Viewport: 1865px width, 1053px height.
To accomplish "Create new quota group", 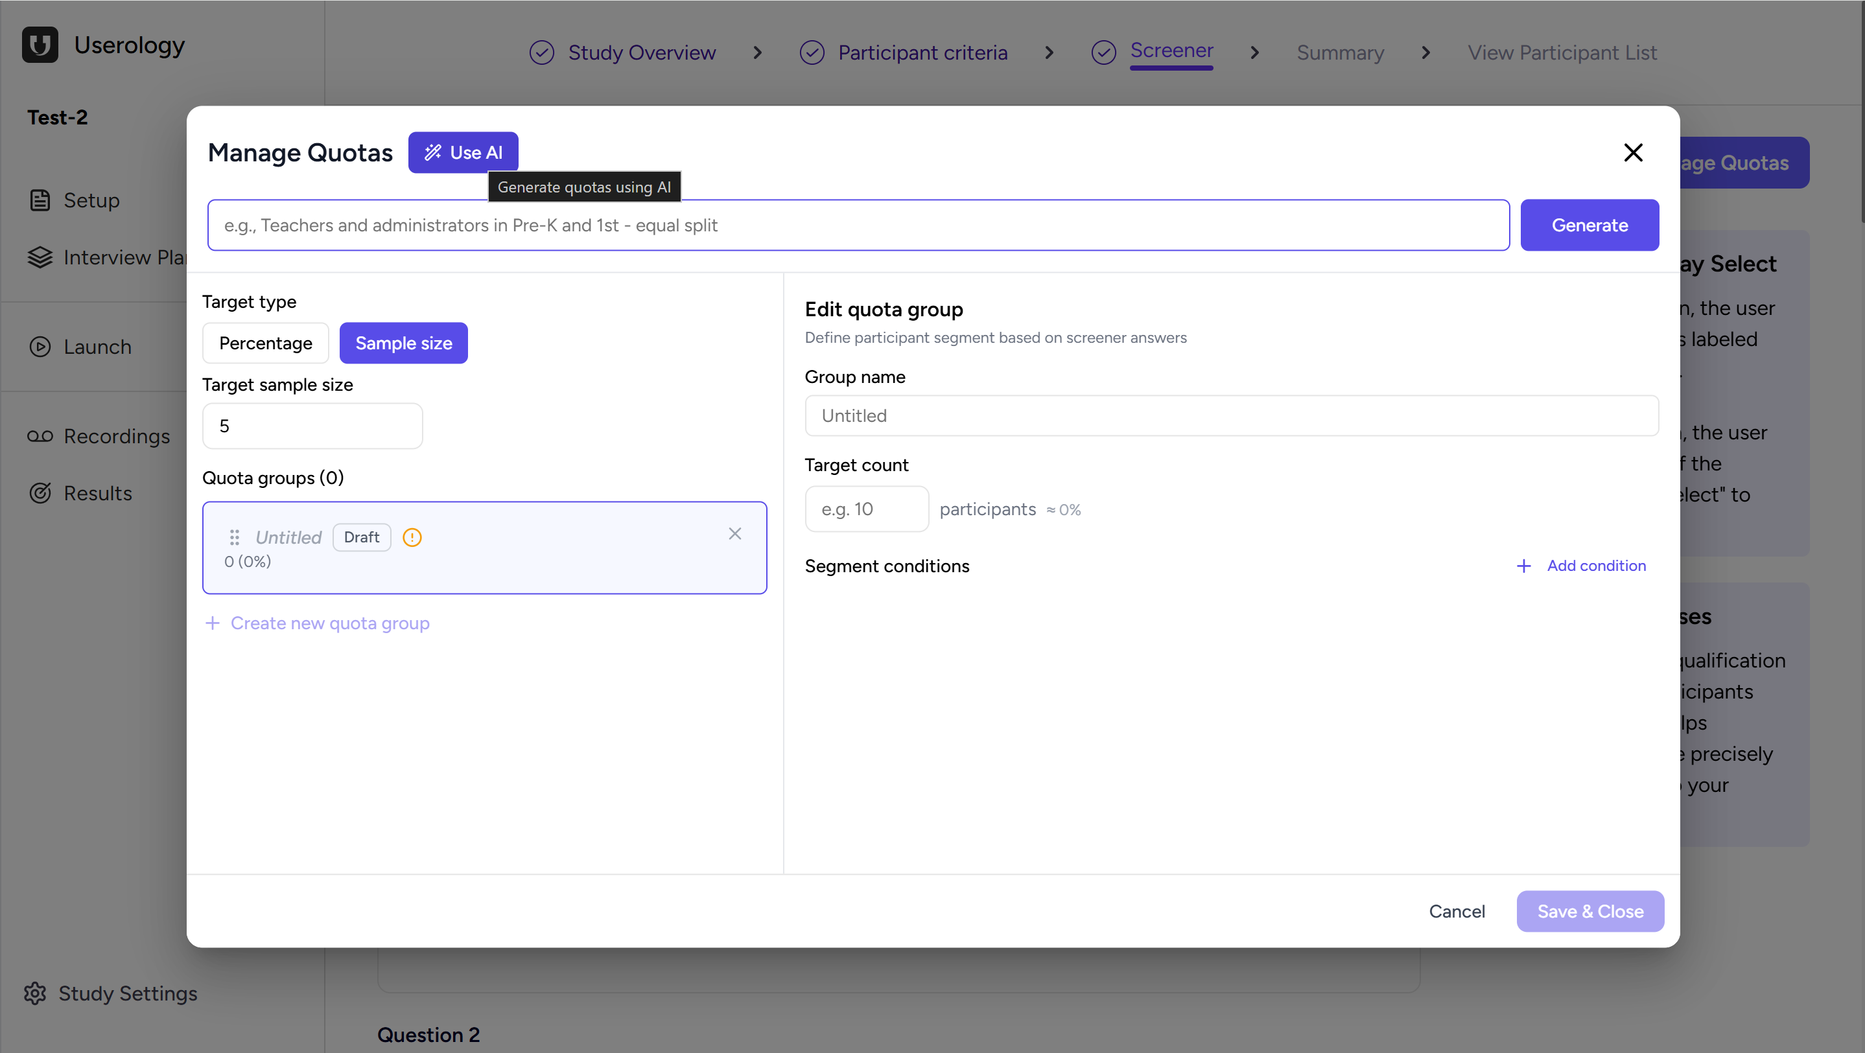I will 329,622.
